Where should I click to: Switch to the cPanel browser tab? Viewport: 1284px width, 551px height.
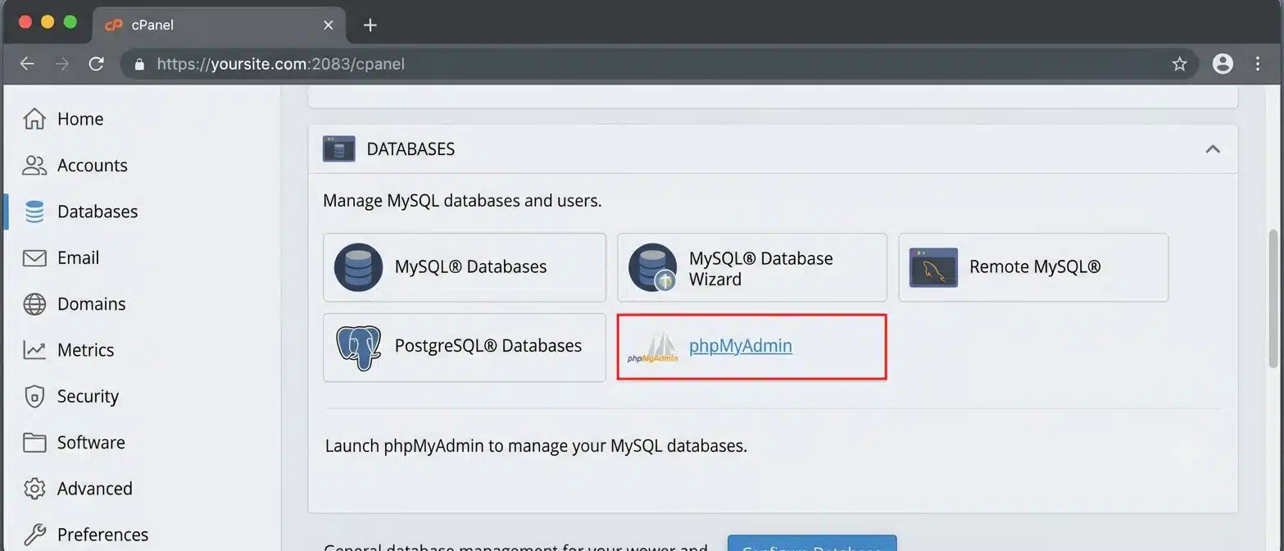pos(219,25)
